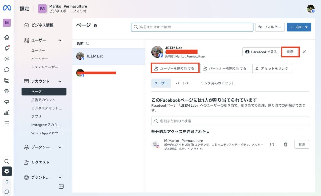Collapse the ユーザー section
The width and height of the screenshot is (321, 196).
point(60,40)
